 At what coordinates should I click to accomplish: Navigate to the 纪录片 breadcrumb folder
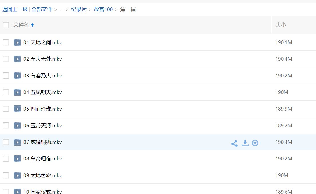click(78, 9)
